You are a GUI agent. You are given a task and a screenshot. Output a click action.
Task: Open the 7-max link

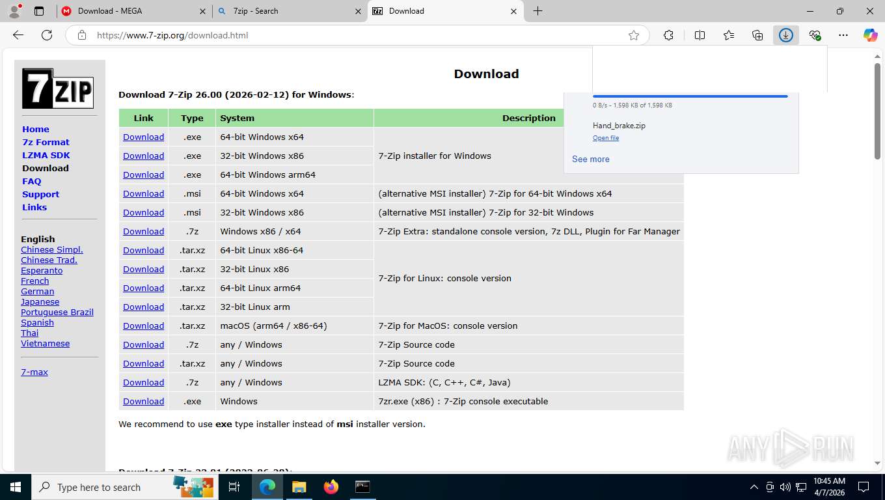tap(34, 372)
